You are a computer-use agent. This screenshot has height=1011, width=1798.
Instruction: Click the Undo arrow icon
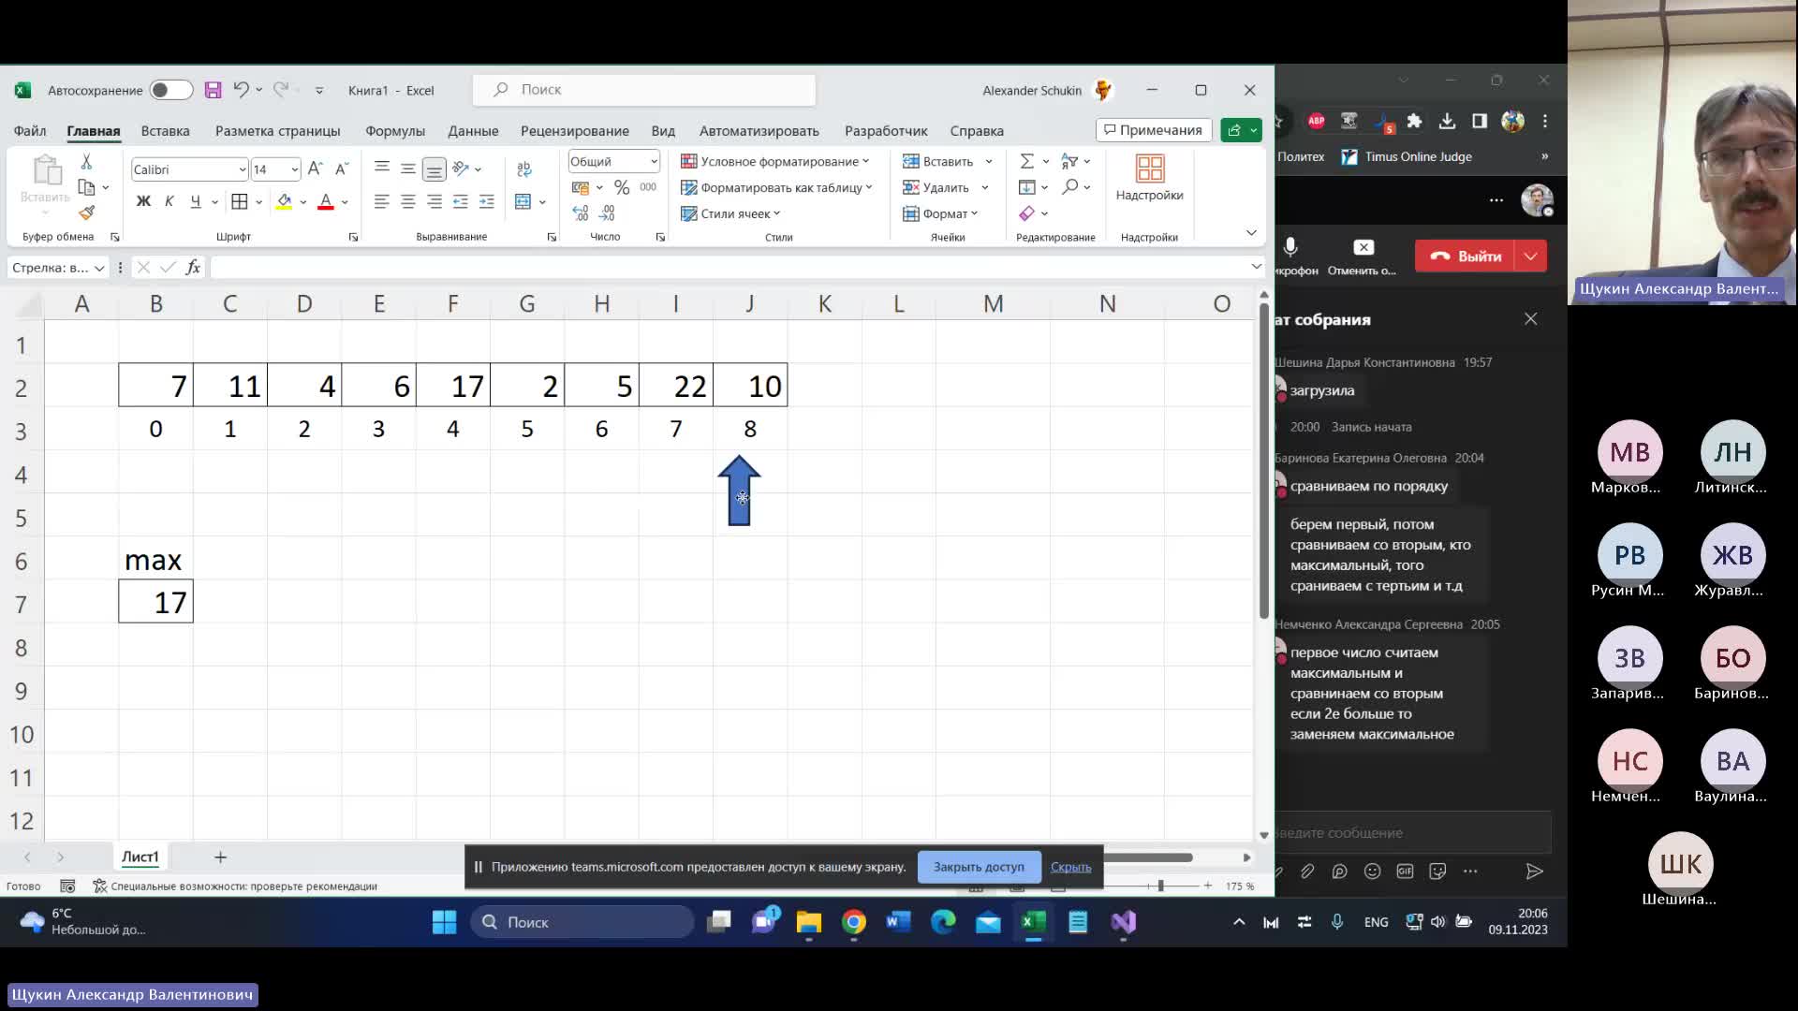tap(241, 90)
